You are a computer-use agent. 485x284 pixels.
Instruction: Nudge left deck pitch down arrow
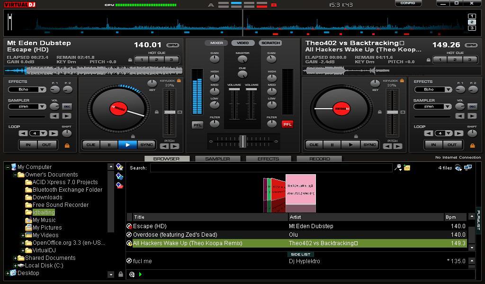tap(164, 146)
